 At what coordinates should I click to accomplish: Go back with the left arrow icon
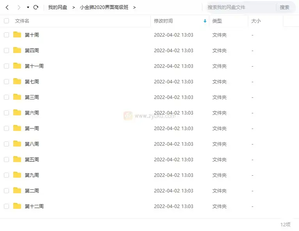7,7
